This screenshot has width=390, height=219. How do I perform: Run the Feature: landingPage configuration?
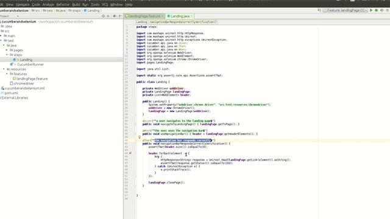[x=371, y=10]
